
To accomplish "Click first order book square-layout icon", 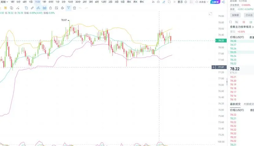I will tap(230, 22).
